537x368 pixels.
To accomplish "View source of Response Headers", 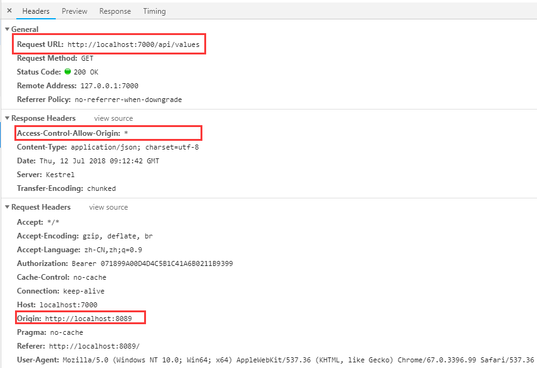I will tap(113, 118).
